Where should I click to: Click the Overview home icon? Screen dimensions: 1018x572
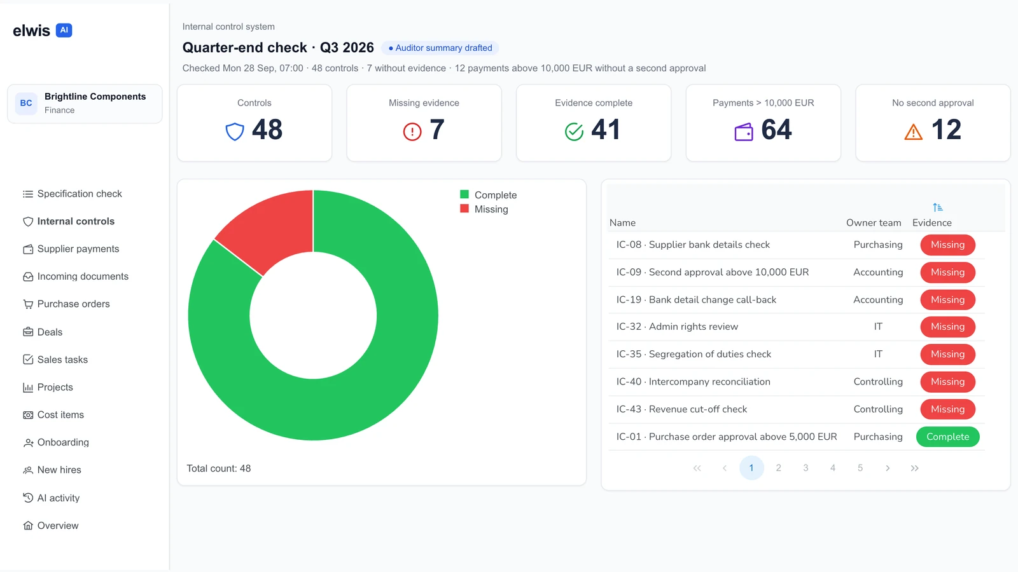click(x=28, y=526)
